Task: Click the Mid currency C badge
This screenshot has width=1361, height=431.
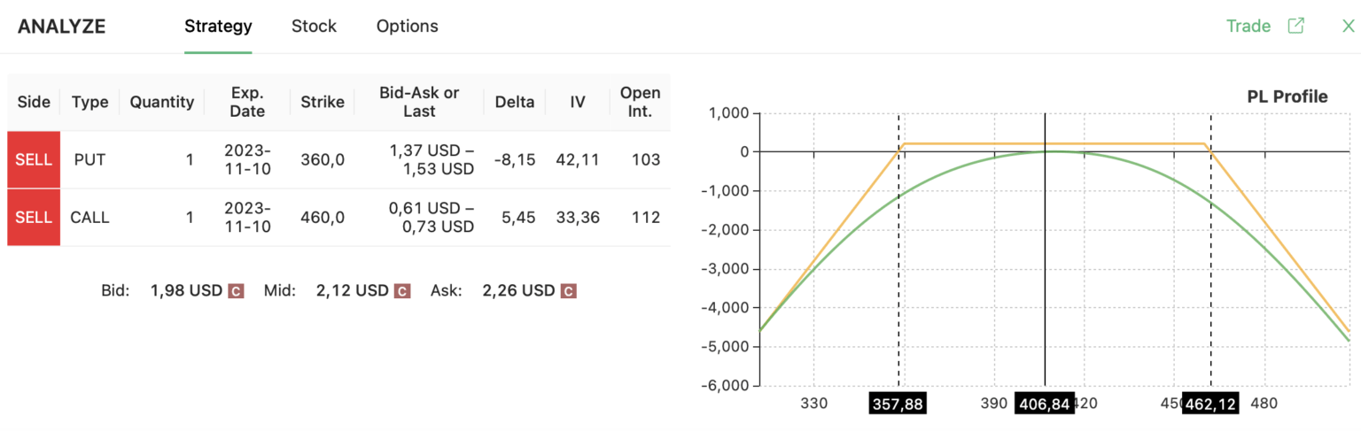Action: click(x=402, y=290)
